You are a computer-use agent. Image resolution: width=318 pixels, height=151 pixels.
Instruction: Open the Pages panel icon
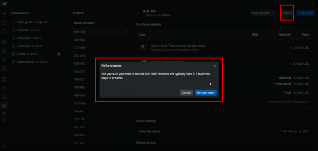click(x=4, y=22)
